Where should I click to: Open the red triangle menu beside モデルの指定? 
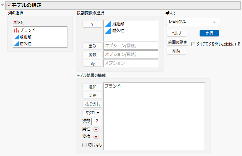click(x=9, y=5)
